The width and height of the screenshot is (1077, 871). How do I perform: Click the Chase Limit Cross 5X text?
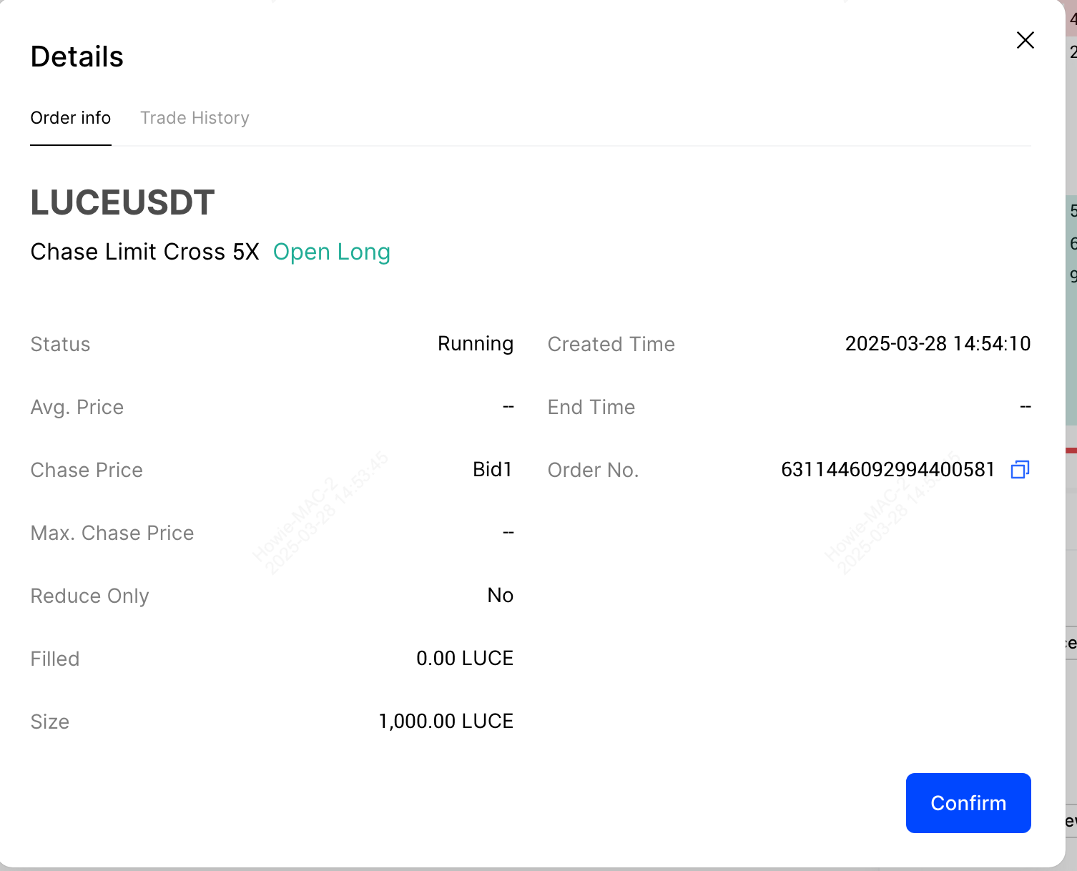point(144,252)
